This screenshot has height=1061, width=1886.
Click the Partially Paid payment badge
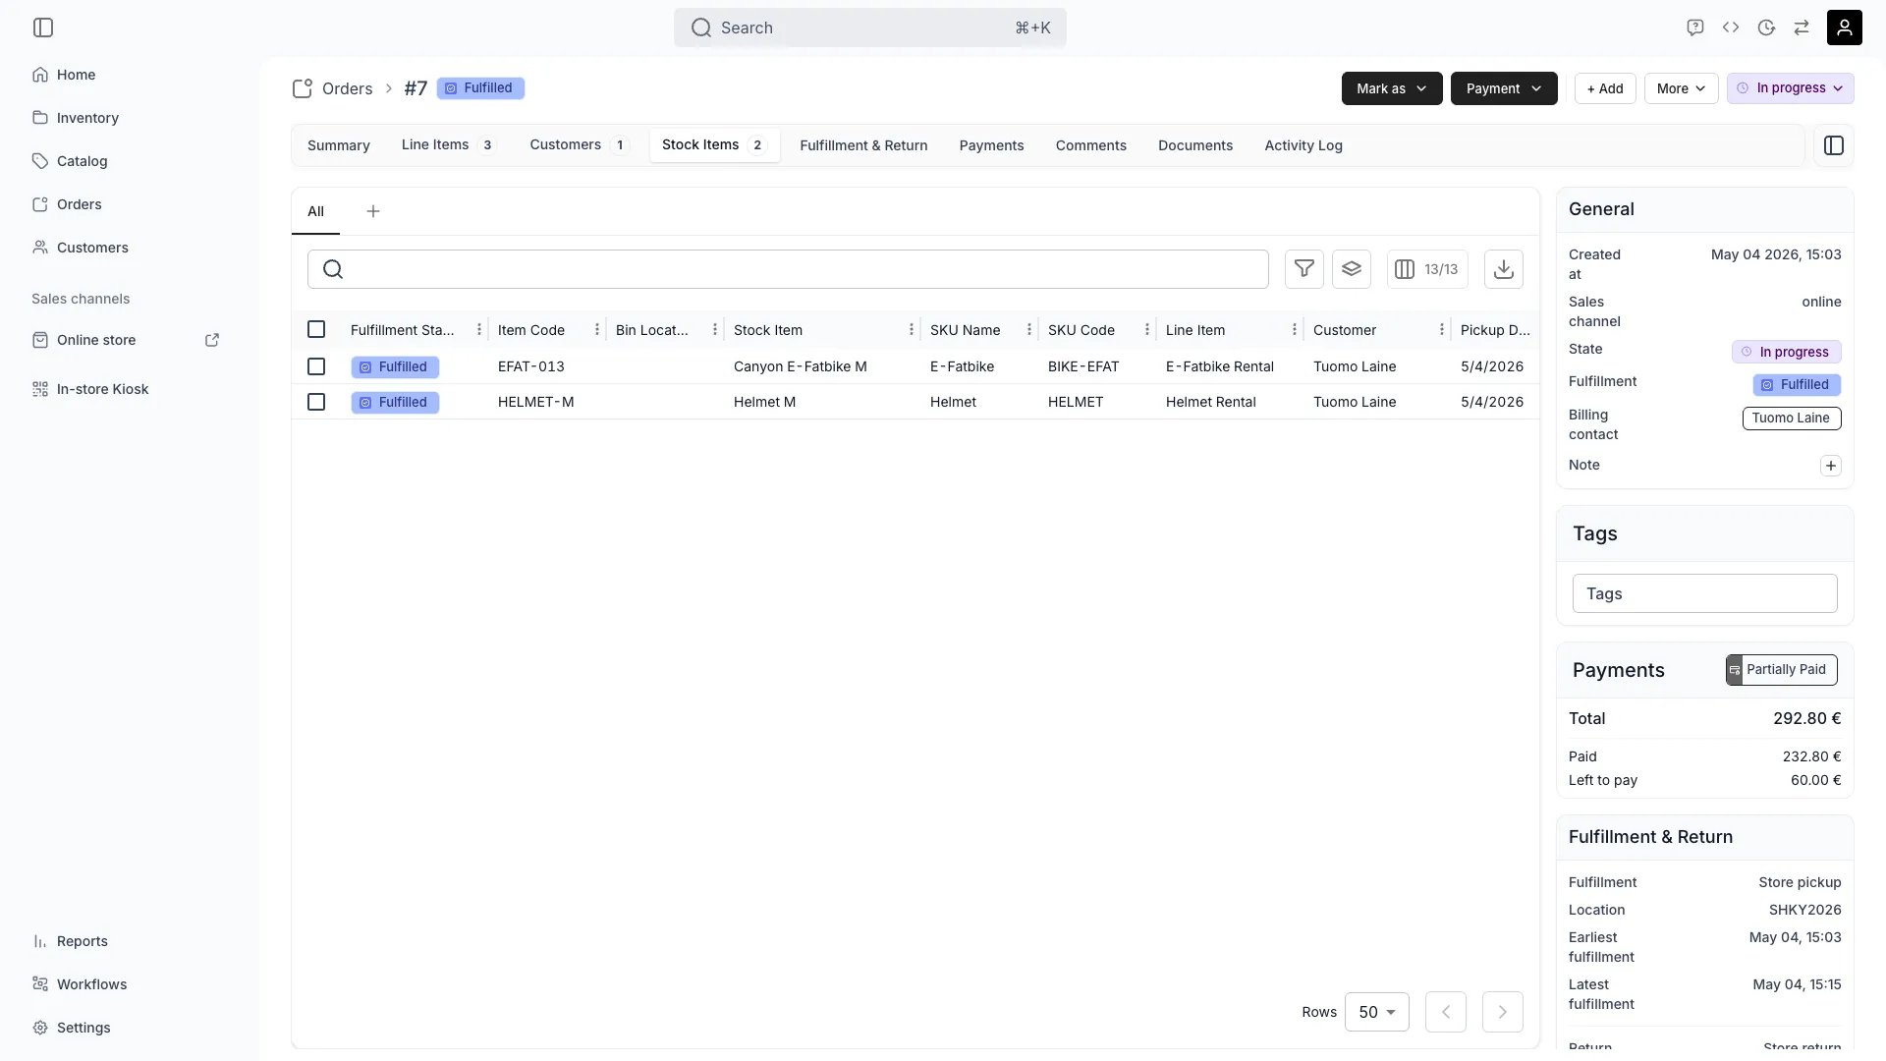(1782, 670)
